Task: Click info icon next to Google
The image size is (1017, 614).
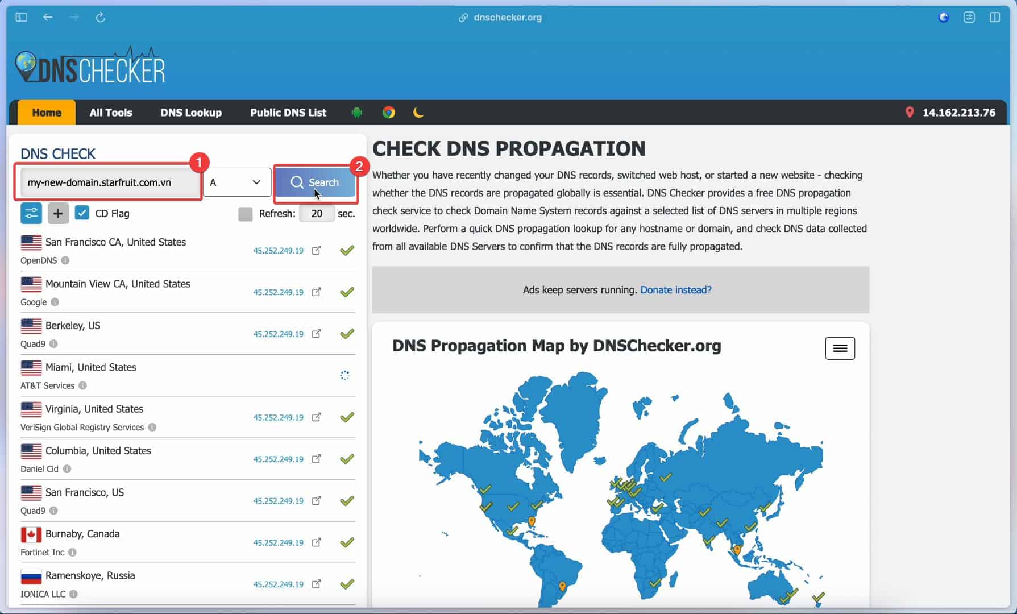Action: 55,302
